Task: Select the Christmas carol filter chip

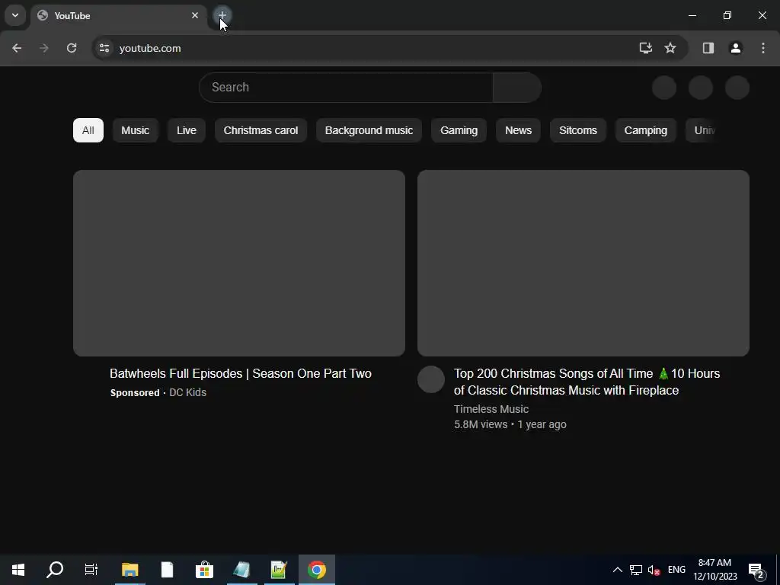Action: pos(261,130)
